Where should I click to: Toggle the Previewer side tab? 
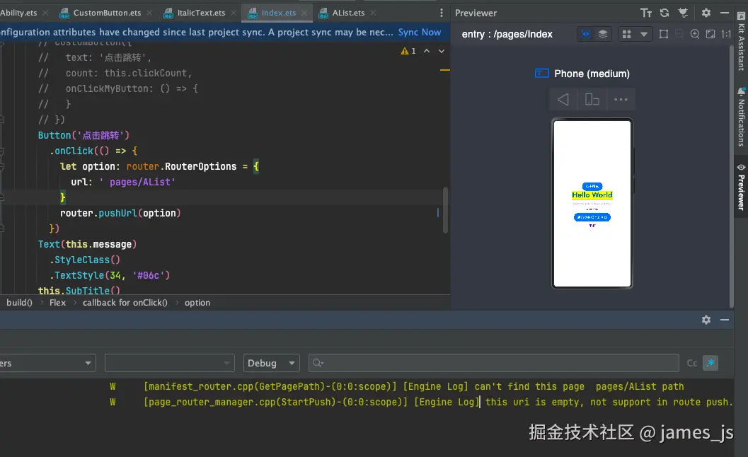741,187
